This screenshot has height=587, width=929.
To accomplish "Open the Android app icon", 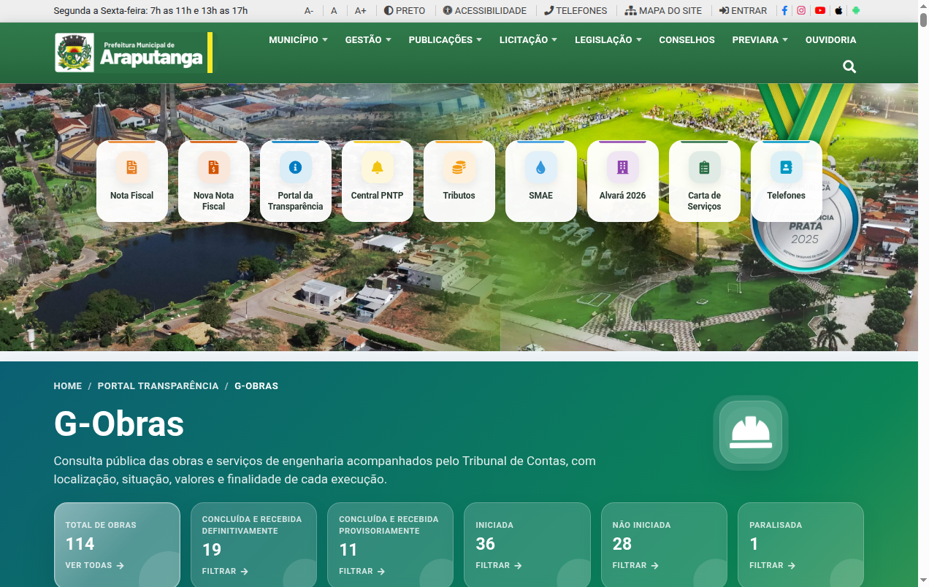I will pos(856,11).
